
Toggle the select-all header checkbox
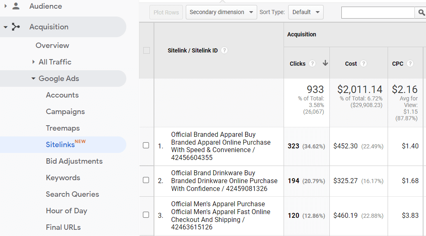pyautogui.click(x=147, y=50)
